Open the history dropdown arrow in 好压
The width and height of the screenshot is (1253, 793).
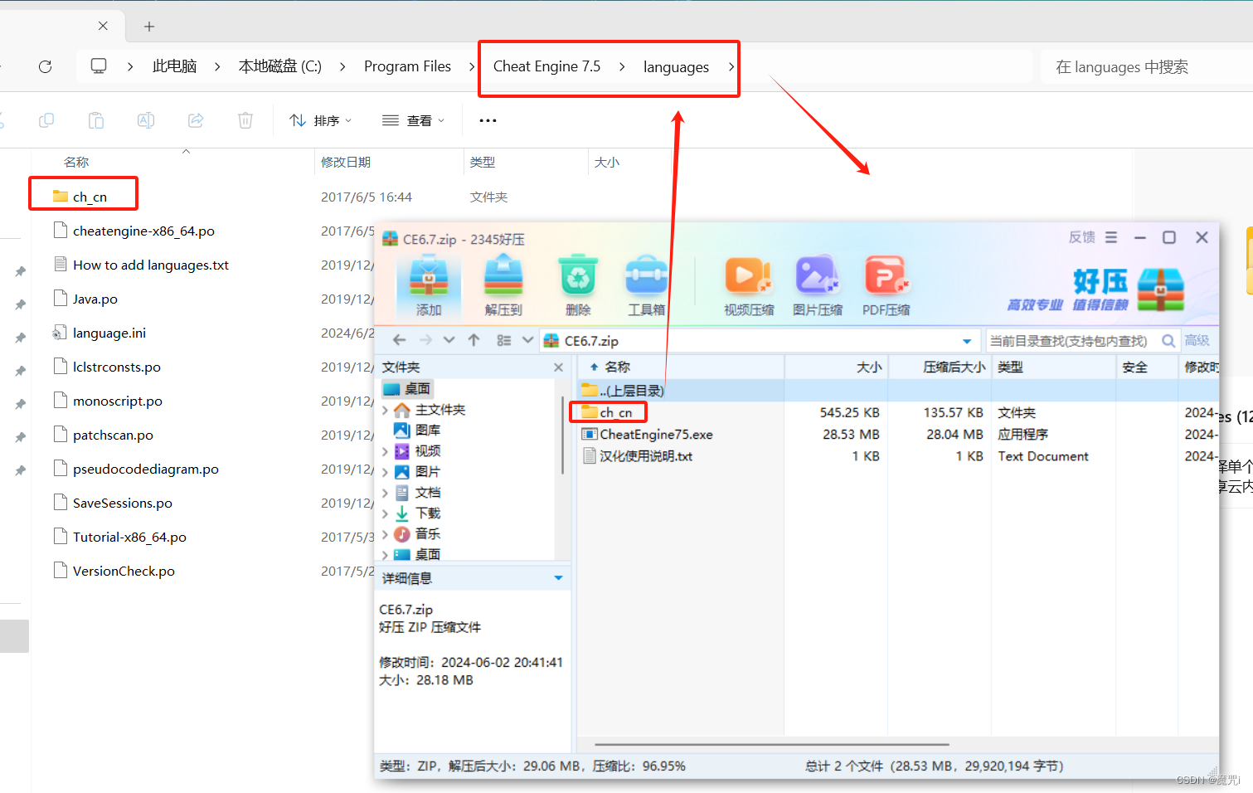pyautogui.click(x=449, y=340)
